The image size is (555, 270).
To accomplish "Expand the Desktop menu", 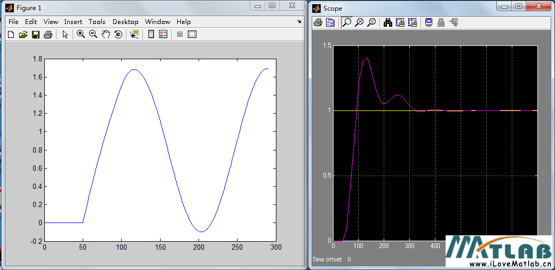I will pos(125,22).
